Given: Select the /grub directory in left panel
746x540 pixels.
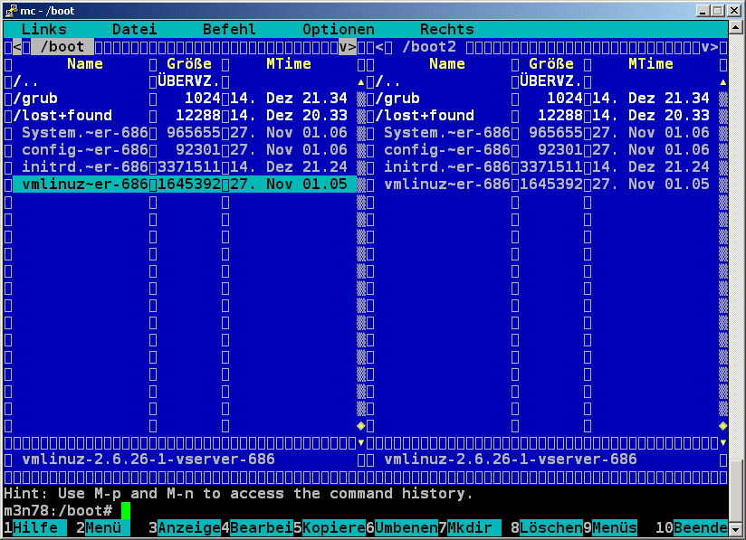Looking at the screenshot, I should [35, 99].
